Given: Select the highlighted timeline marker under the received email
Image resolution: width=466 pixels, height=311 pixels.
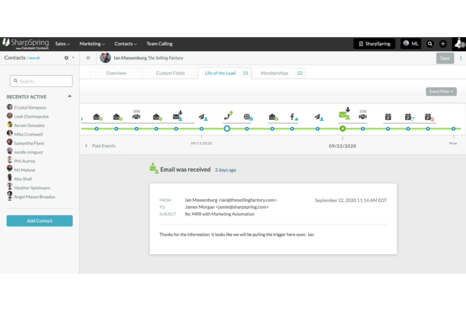Looking at the screenshot, I should coord(343,129).
